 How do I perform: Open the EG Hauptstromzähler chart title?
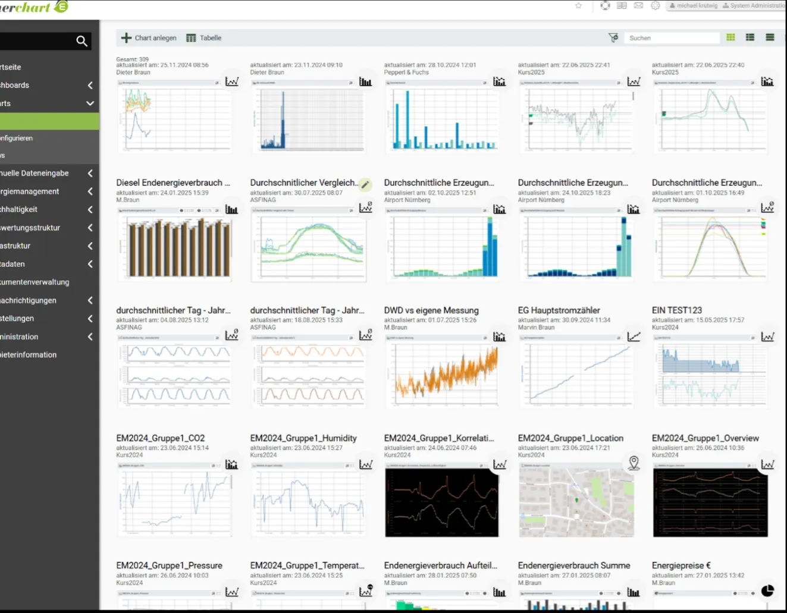pos(559,310)
